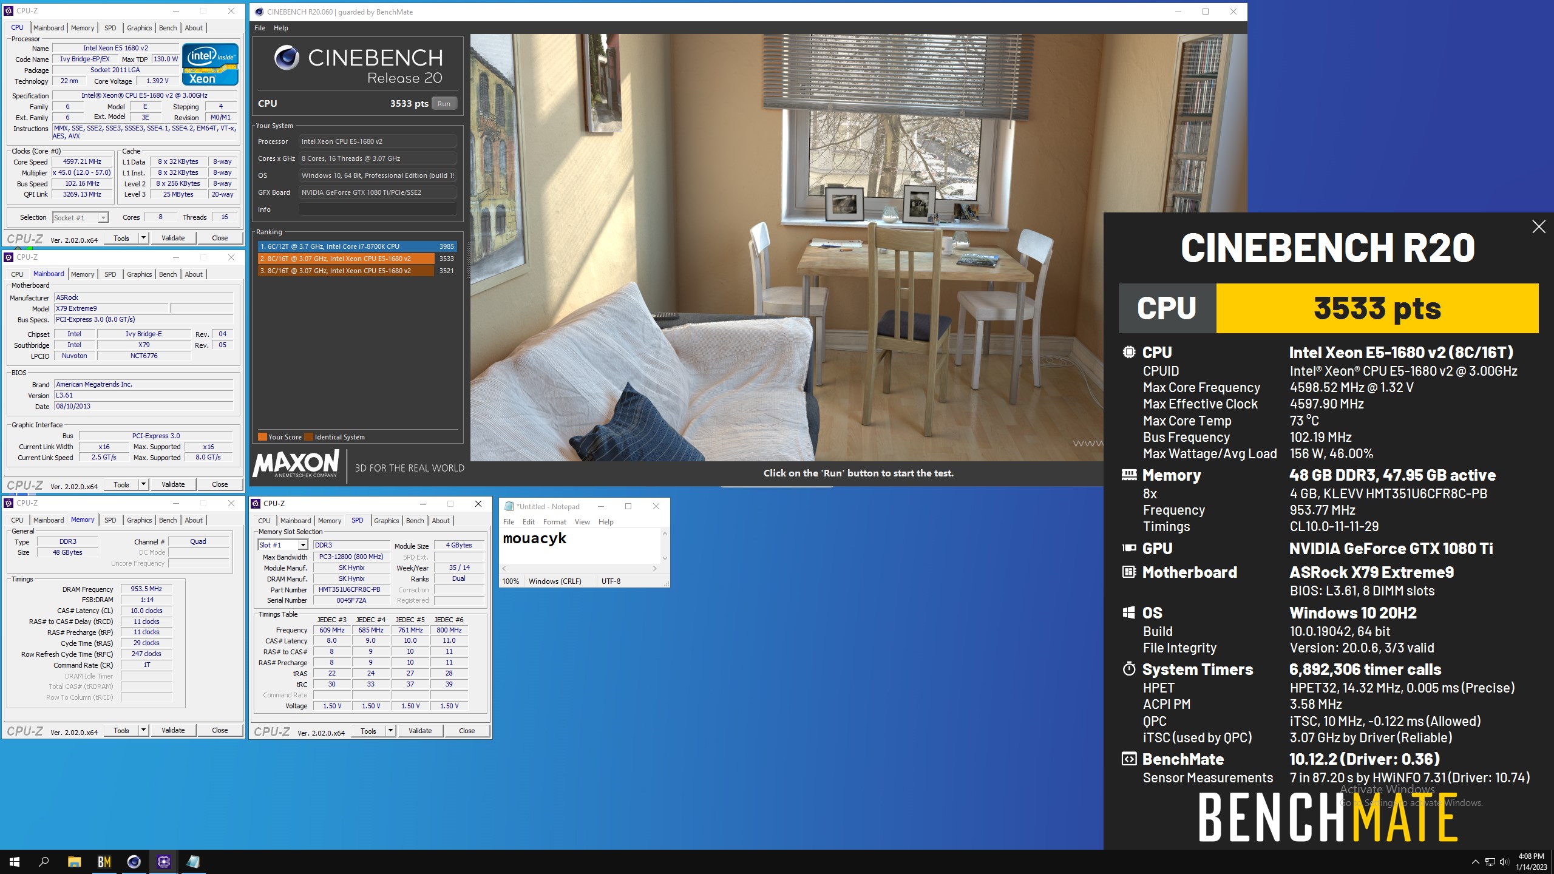1554x874 pixels.
Task: Click the MAXON logo in Cinebench
Action: point(296,465)
